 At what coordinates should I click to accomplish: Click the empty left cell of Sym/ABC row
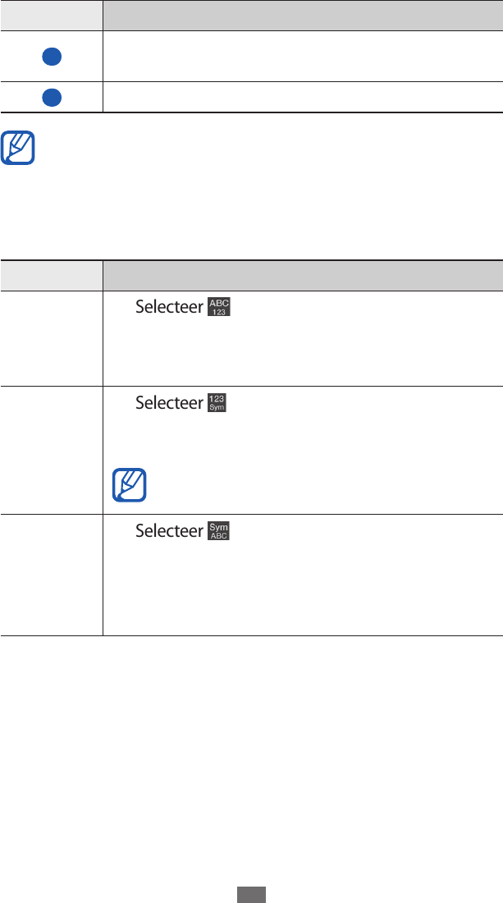(x=51, y=575)
